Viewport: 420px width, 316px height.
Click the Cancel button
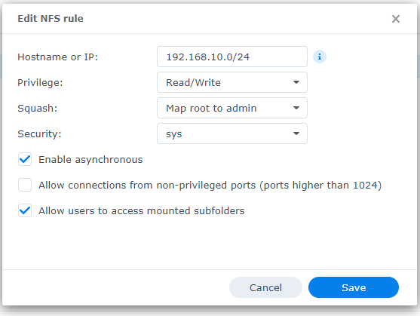click(x=265, y=287)
